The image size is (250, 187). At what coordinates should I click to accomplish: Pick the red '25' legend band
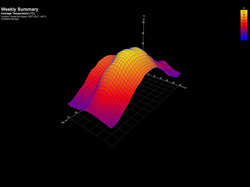click(x=244, y=24)
